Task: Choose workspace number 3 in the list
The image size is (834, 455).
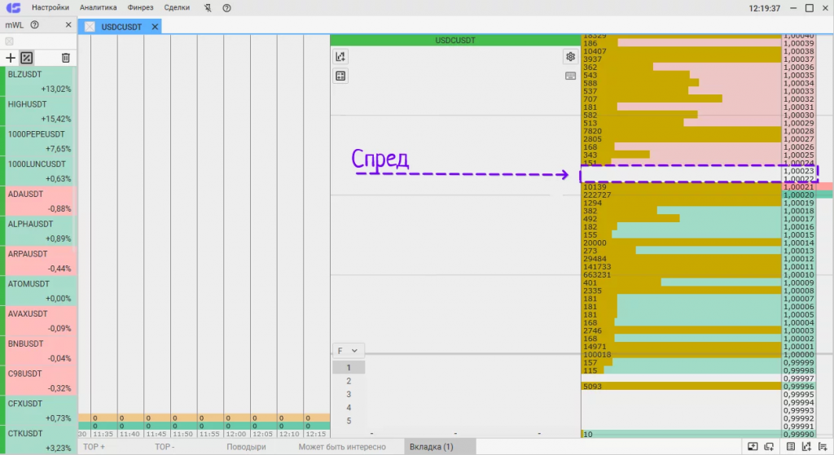Action: tap(349, 395)
